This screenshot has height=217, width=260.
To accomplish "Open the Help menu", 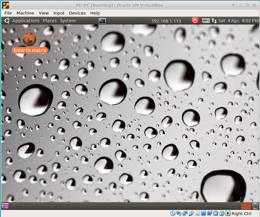I will coord(95,13).
